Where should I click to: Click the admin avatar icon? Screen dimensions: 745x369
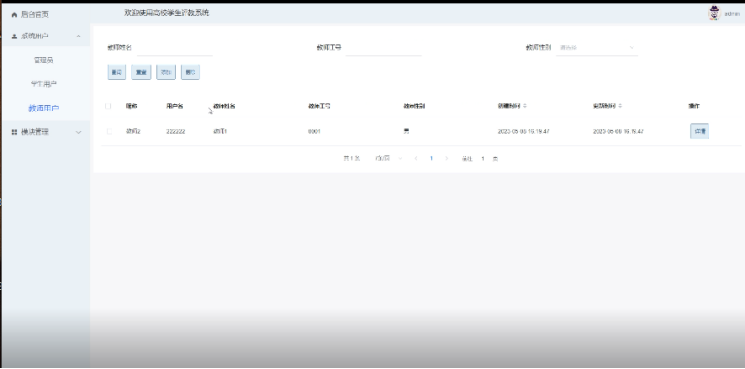pyautogui.click(x=714, y=13)
